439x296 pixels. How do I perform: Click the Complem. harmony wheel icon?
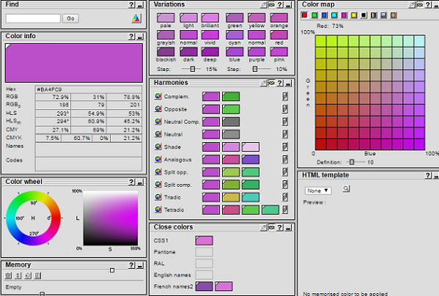(x=158, y=96)
